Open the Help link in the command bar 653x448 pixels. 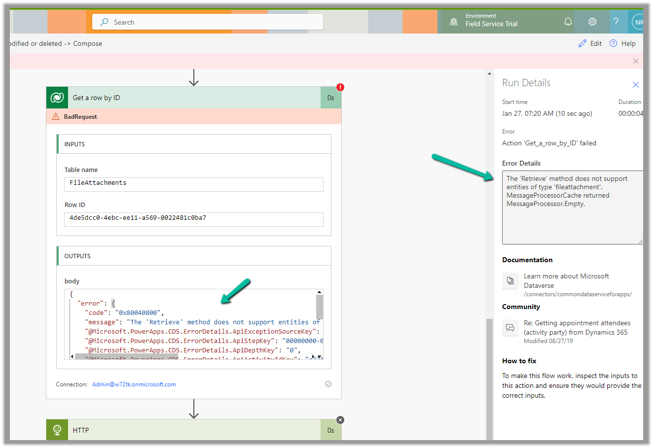coord(623,43)
